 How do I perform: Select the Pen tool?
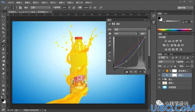(x=3, y=74)
